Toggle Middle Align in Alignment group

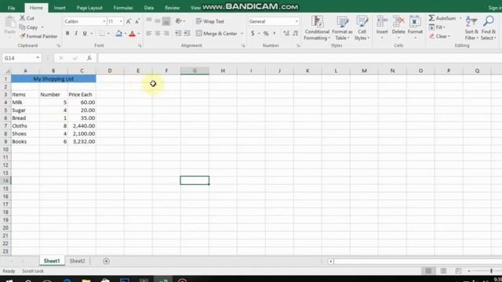(158, 21)
